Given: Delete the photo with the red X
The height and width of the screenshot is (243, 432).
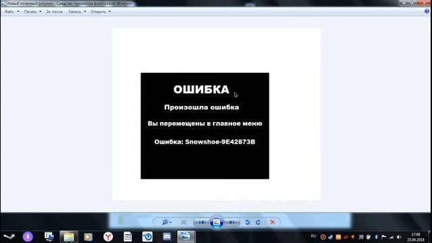Looking at the screenshot, I should (272, 222).
